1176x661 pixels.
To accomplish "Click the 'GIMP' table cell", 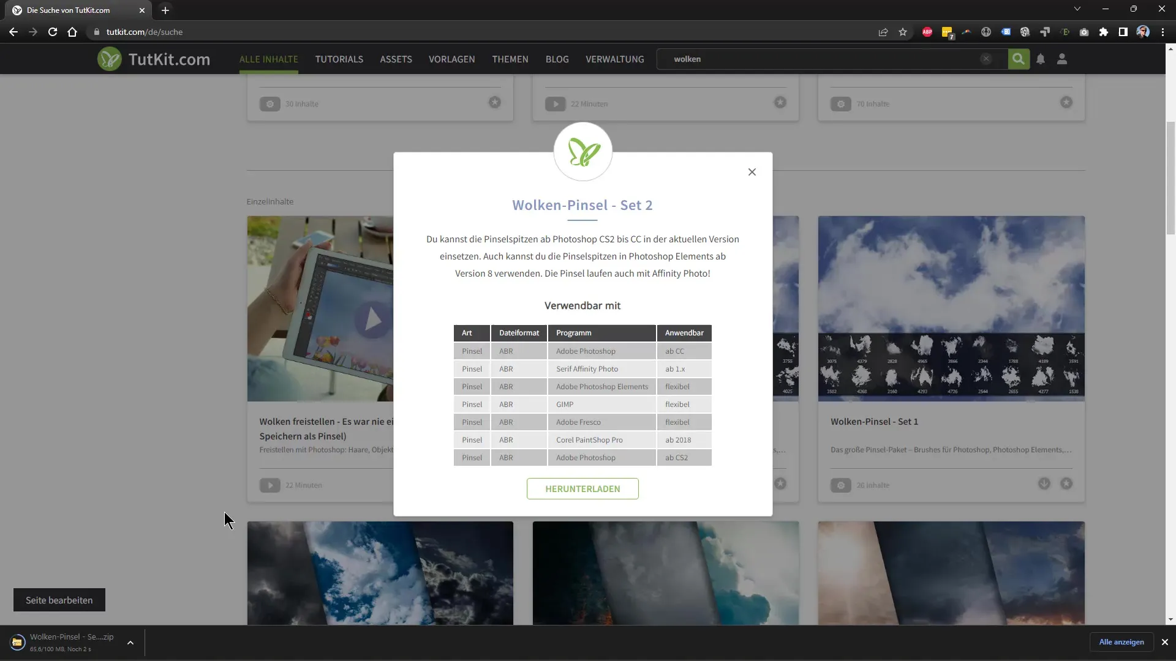I will pos(601,404).
